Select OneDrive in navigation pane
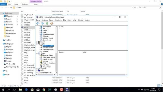This screenshot has height=92, width=163. point(8,40)
